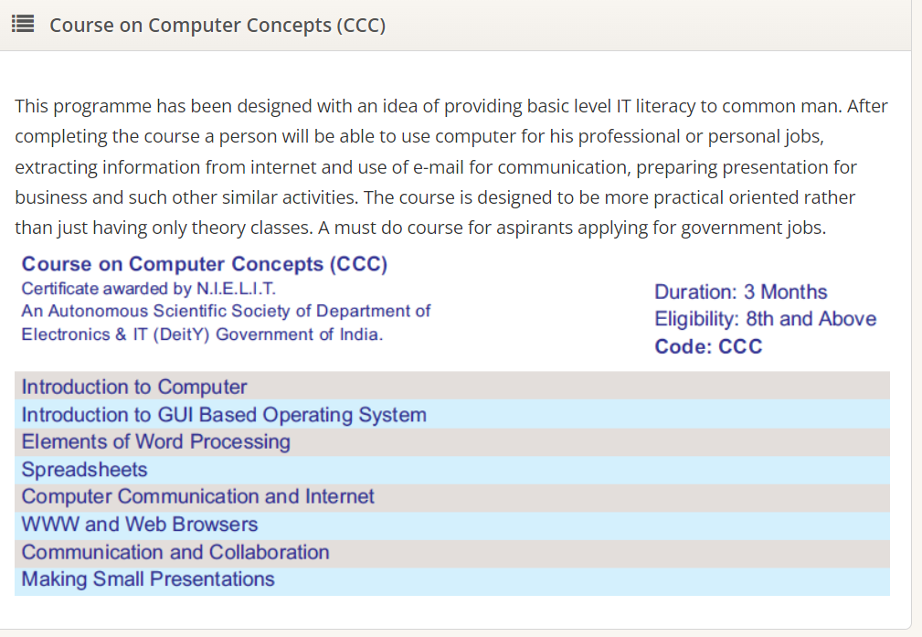The width and height of the screenshot is (922, 637).
Task: Select the 'Making Small Presentations' row
Action: coord(148,579)
